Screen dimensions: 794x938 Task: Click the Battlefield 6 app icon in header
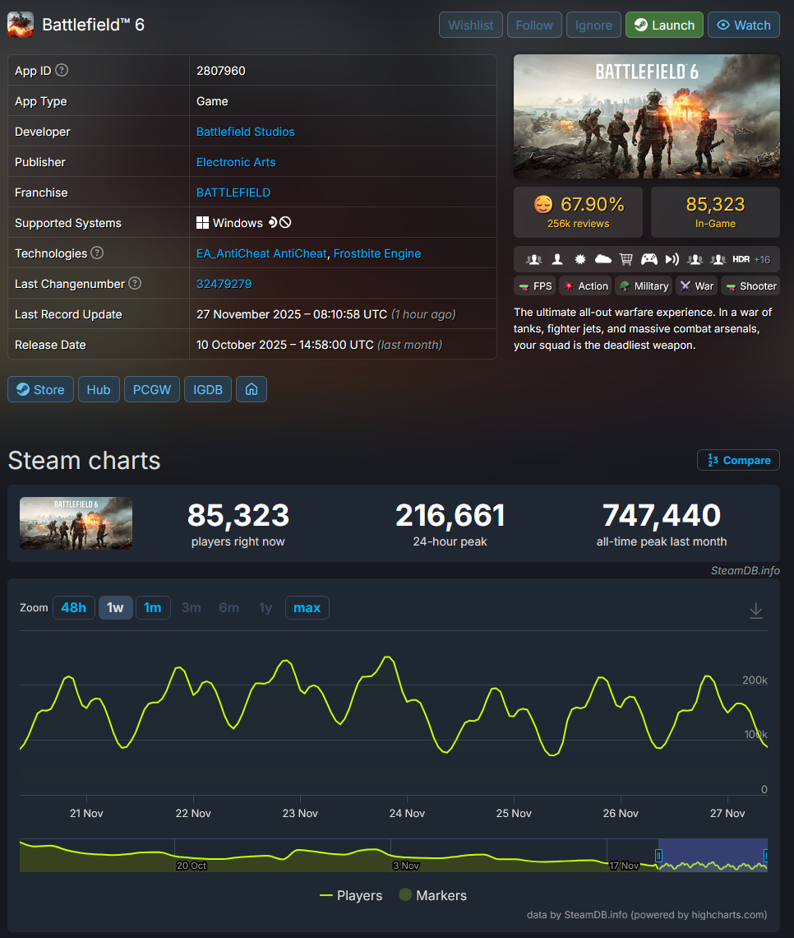21,26
